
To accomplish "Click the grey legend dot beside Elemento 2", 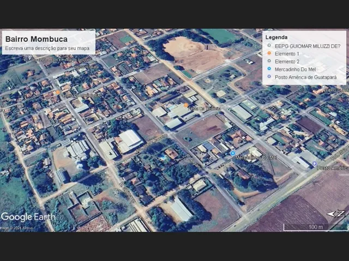I will coord(269,61).
